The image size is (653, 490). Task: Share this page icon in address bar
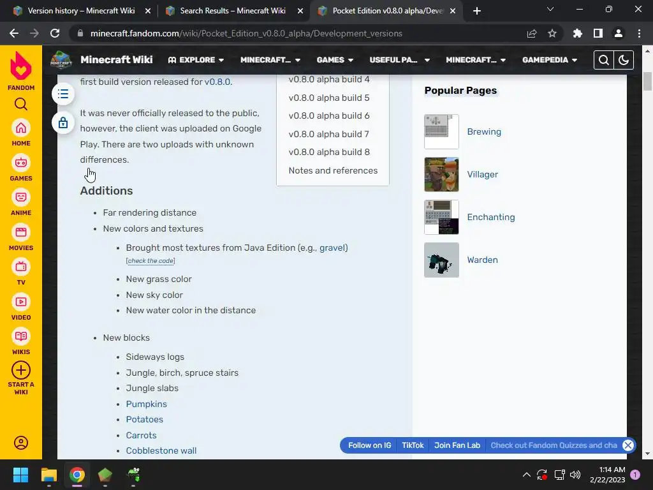(x=532, y=33)
